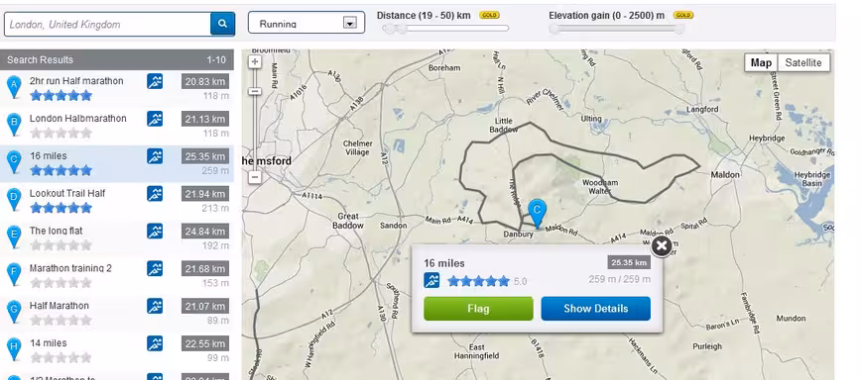This screenshot has width=861, height=380.
Task: Zoom in the map with plus button
Action: pos(254,62)
